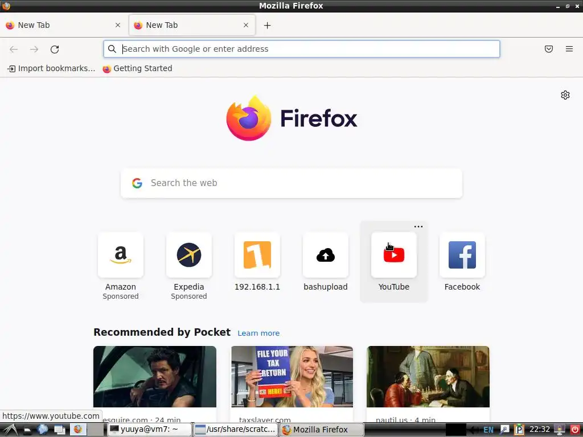The image size is (583, 437).
Task: Click the Sponsored label under Amazon
Action: 121,296
